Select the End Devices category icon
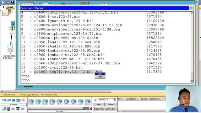 click(4, 109)
